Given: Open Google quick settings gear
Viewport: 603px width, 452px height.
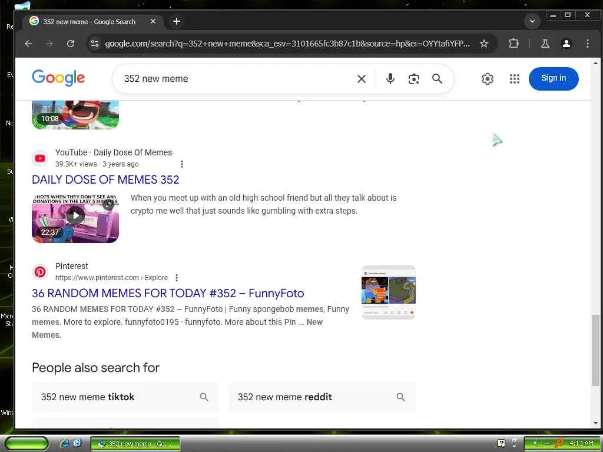Looking at the screenshot, I should (x=487, y=79).
